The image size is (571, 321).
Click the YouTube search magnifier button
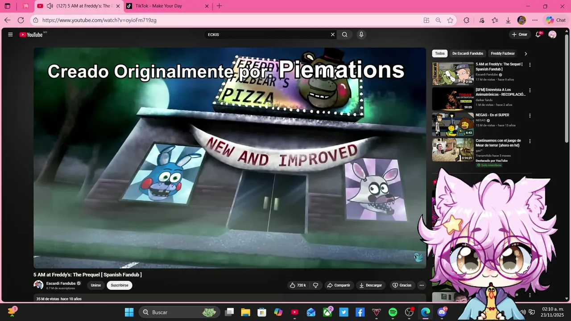coord(345,34)
